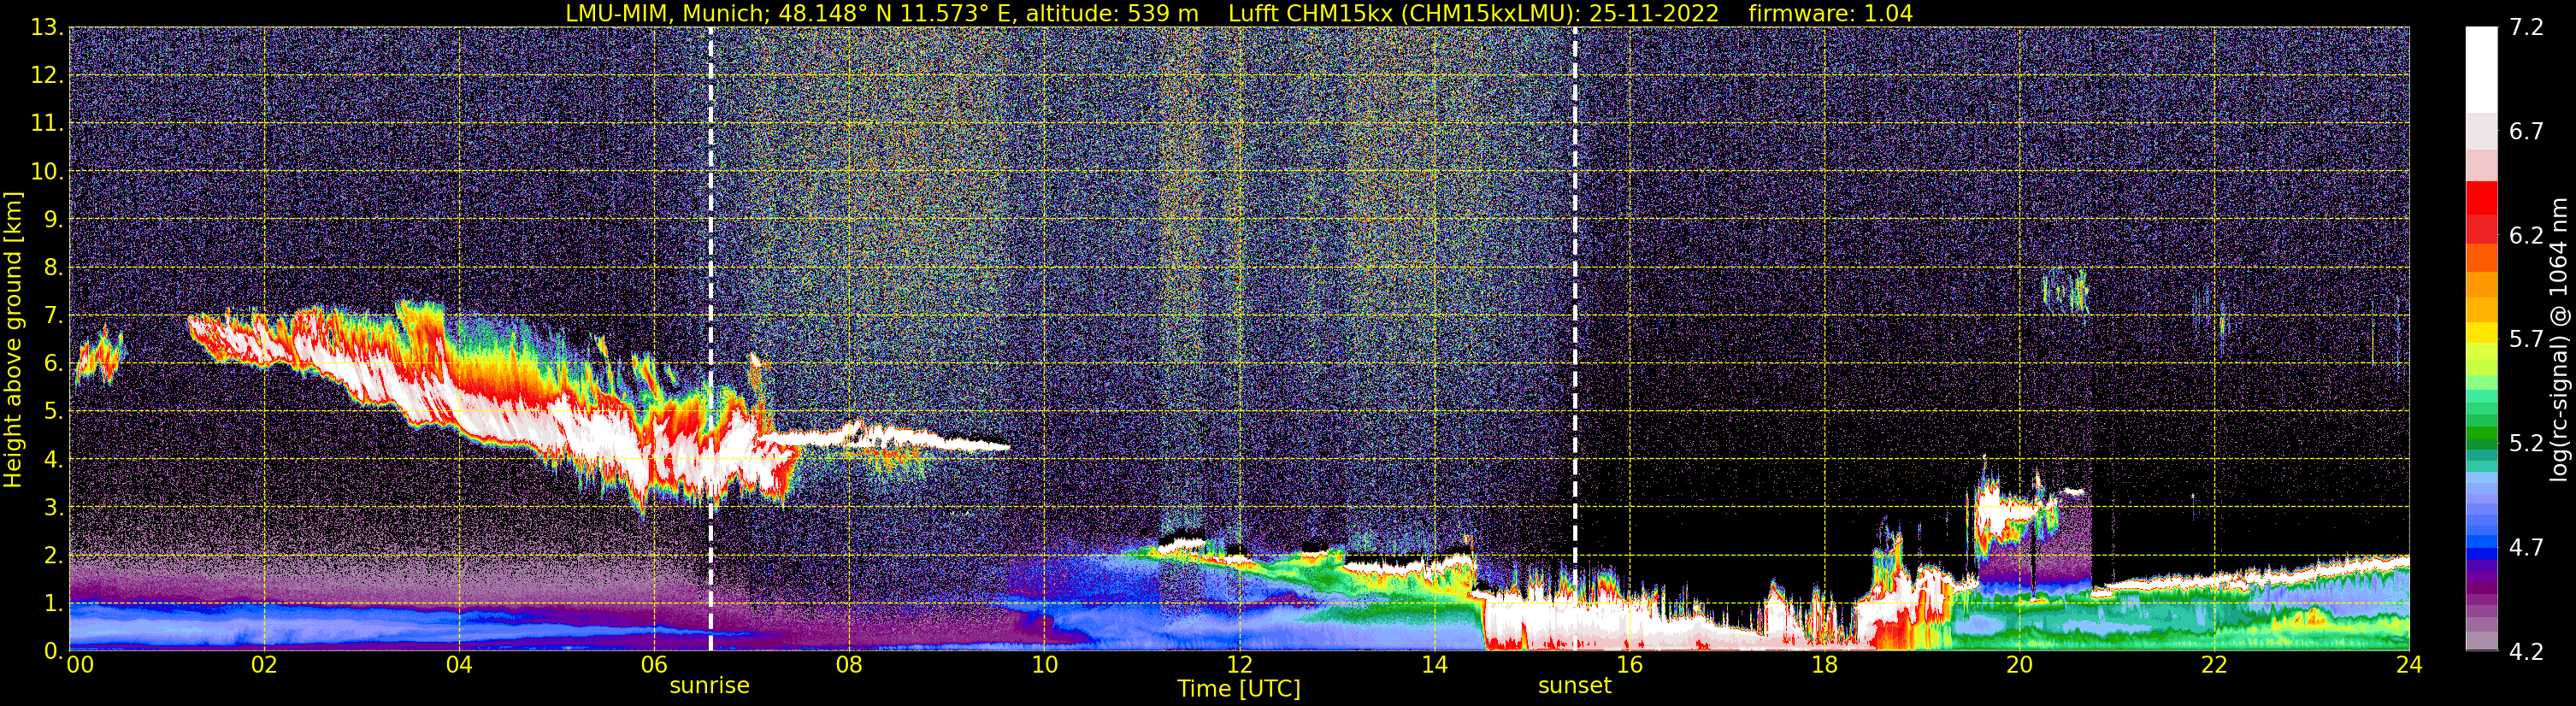Click the colorbar tick value 7.2

2526,28
